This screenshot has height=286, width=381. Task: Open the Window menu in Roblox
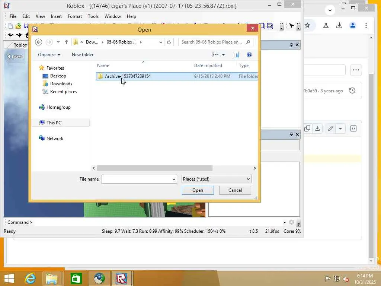click(112, 16)
